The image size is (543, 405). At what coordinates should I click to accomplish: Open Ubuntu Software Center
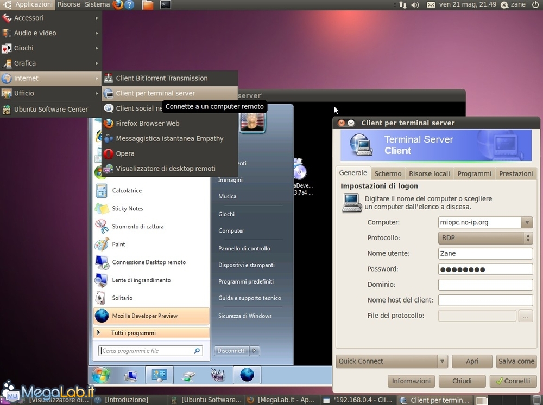[51, 110]
